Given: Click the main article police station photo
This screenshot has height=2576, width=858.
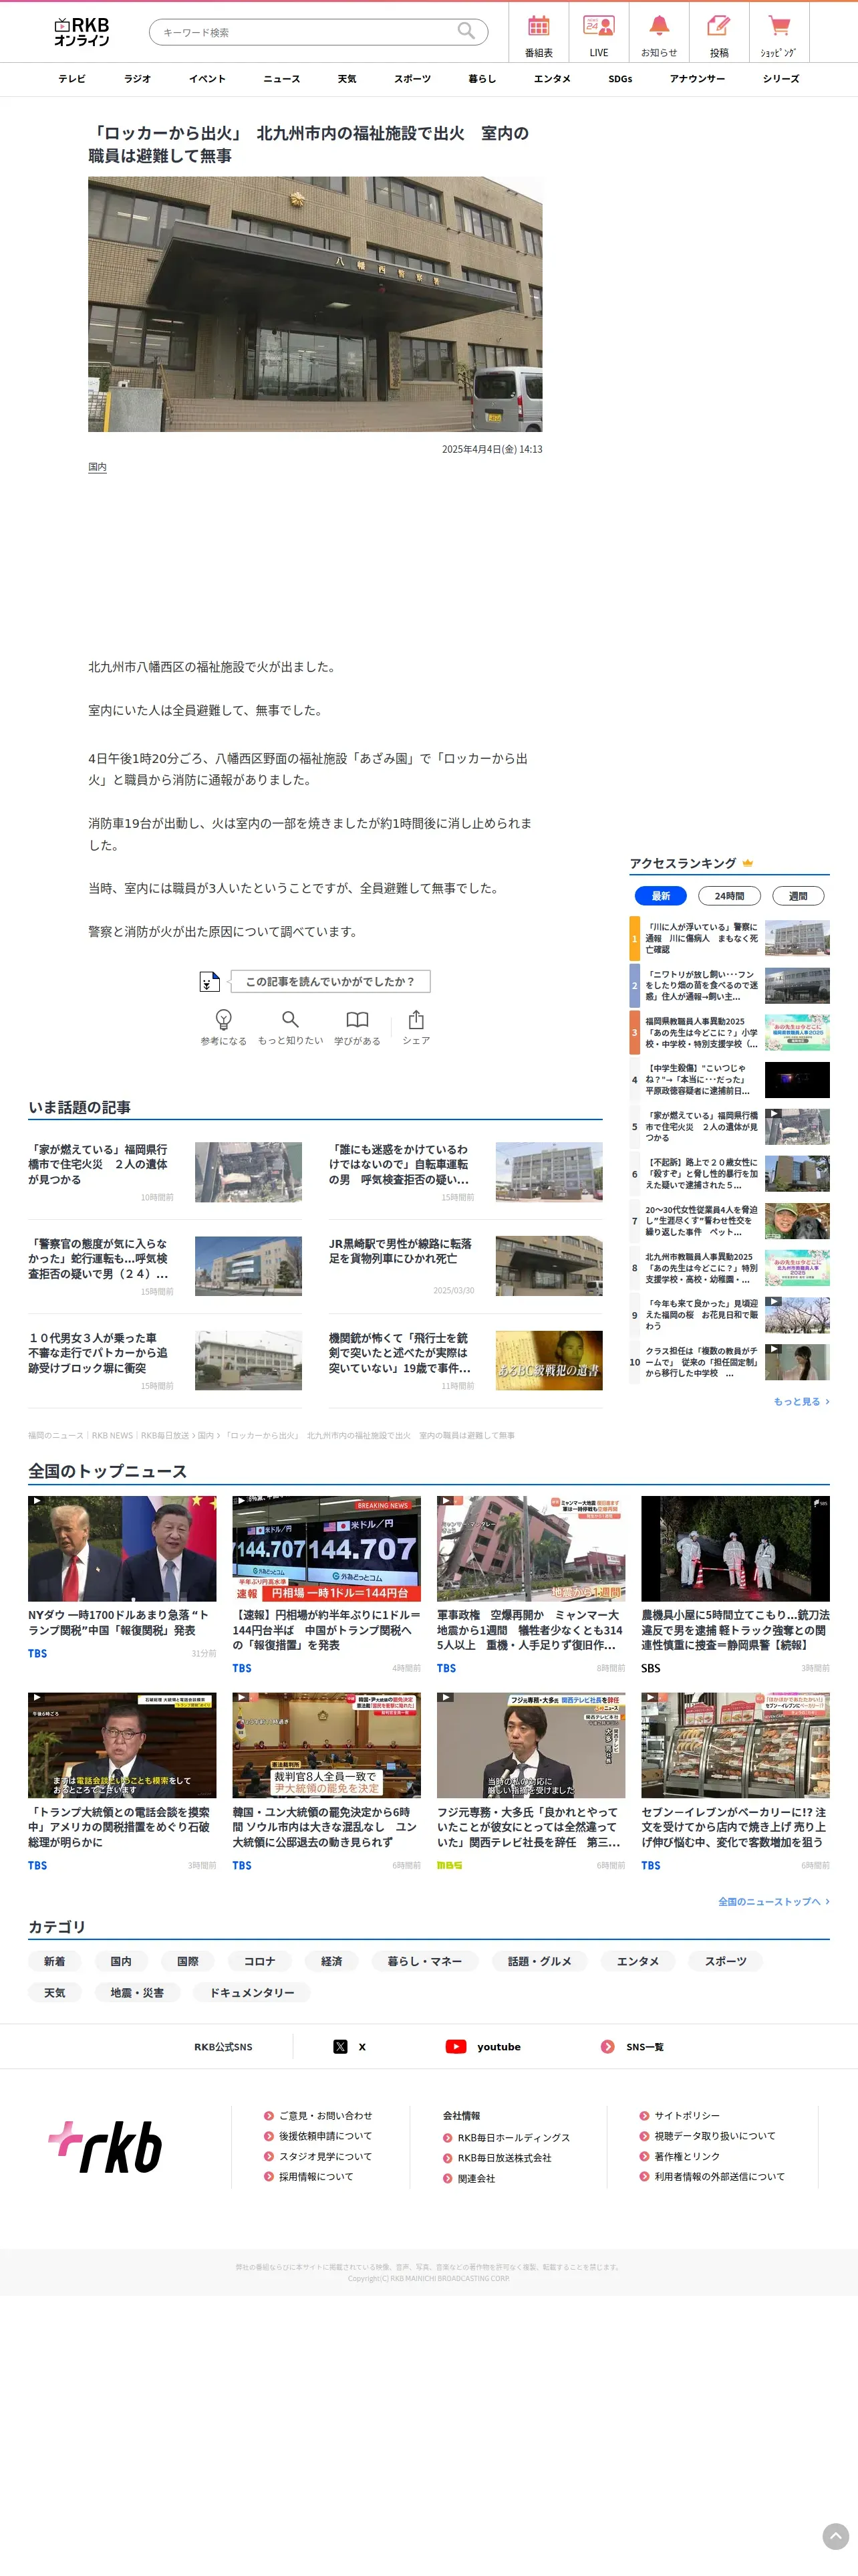Looking at the screenshot, I should [x=315, y=304].
